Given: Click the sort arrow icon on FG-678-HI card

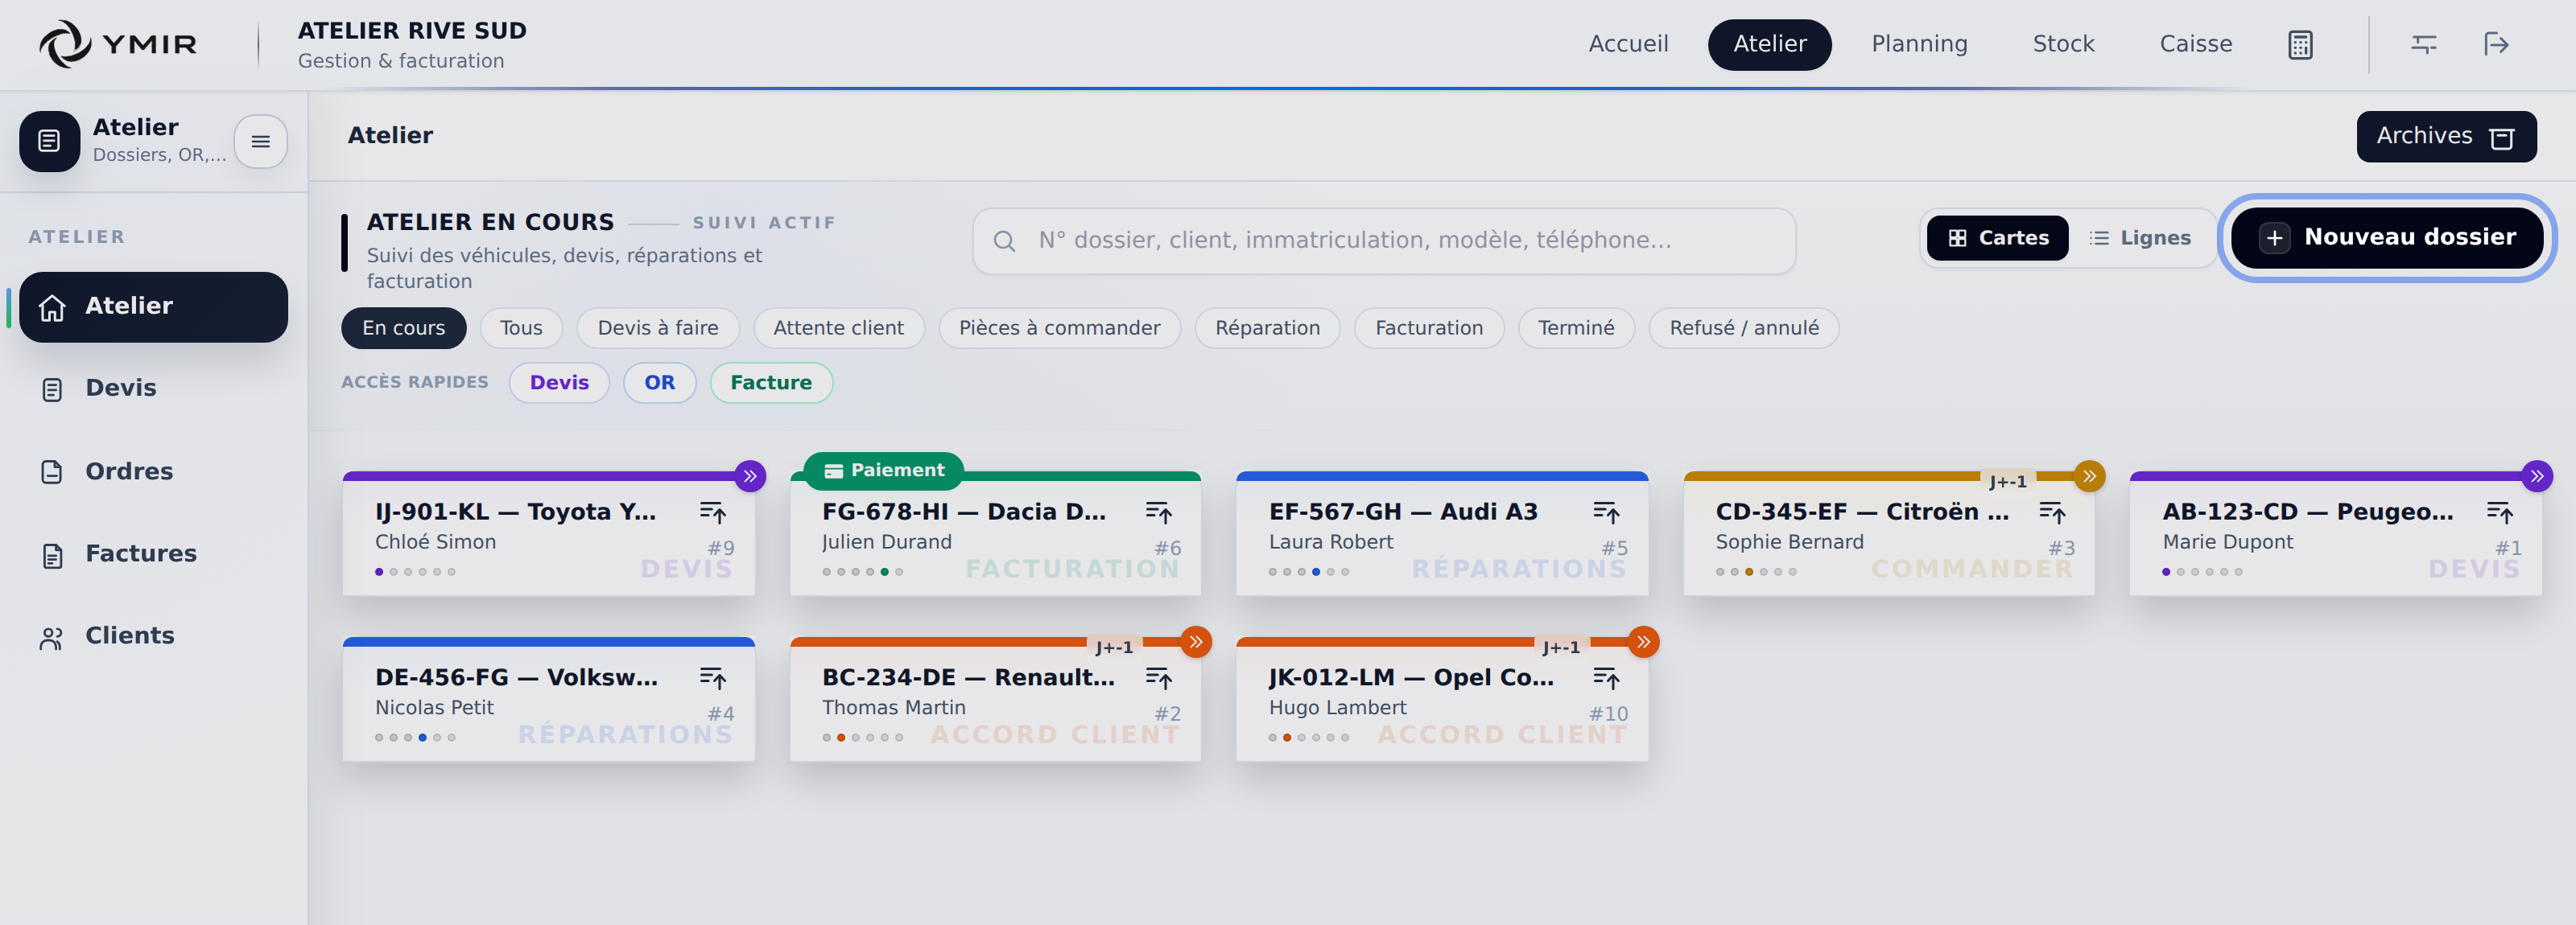Looking at the screenshot, I should pyautogui.click(x=1159, y=512).
